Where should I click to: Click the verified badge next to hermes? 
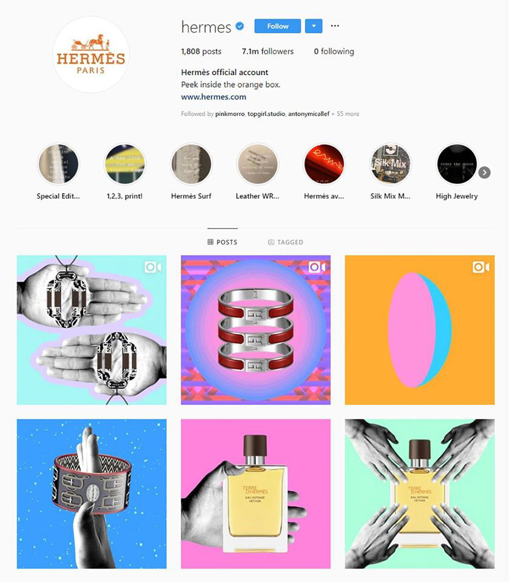(x=240, y=26)
